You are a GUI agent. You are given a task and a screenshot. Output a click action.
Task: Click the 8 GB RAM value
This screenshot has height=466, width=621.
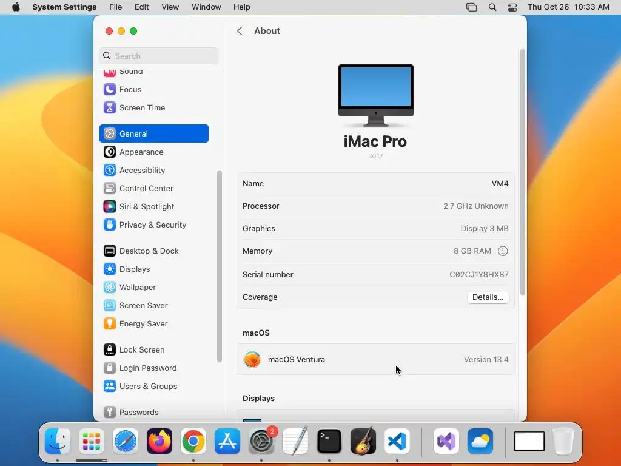point(472,251)
